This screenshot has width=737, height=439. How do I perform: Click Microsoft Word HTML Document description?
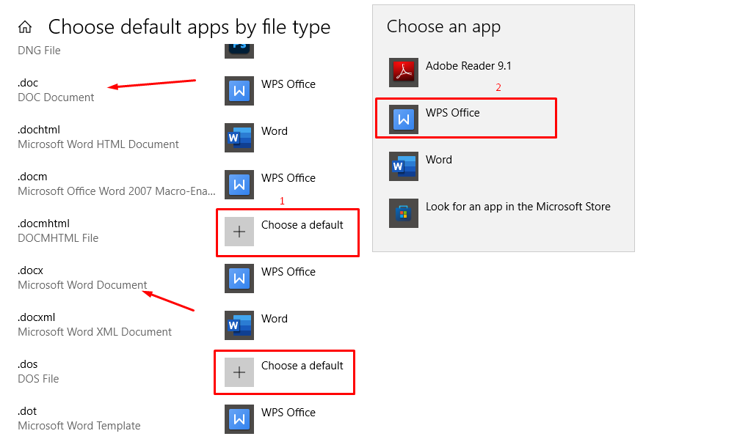click(x=98, y=144)
